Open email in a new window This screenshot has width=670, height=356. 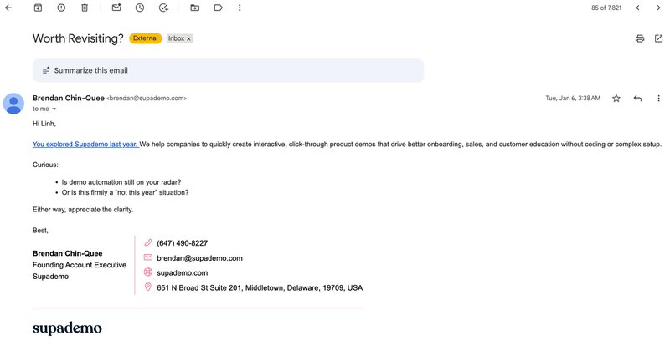click(x=658, y=38)
